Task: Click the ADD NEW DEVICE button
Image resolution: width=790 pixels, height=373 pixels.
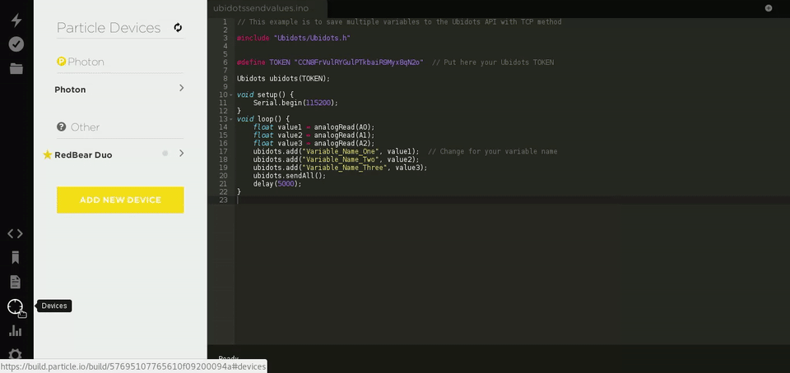Action: tap(120, 200)
